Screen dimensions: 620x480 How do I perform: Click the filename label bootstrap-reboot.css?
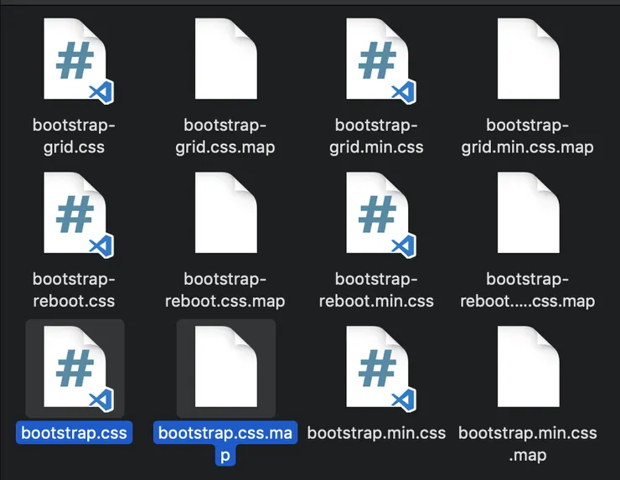74,290
